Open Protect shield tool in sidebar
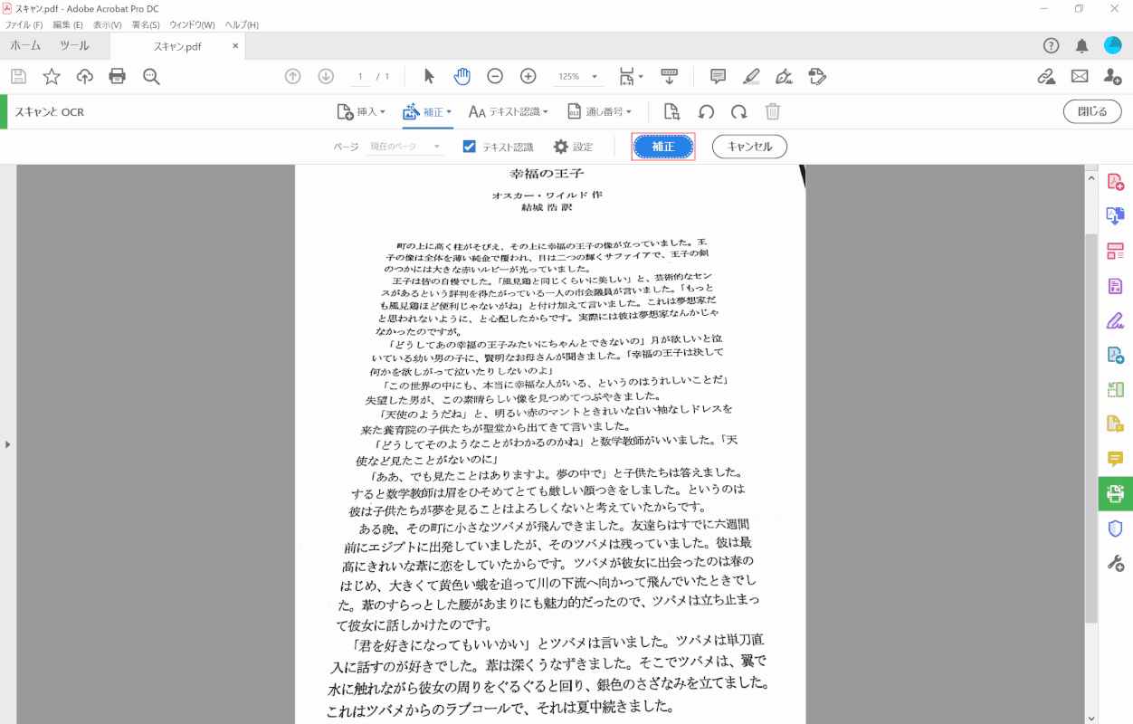The image size is (1133, 724). 1115,529
